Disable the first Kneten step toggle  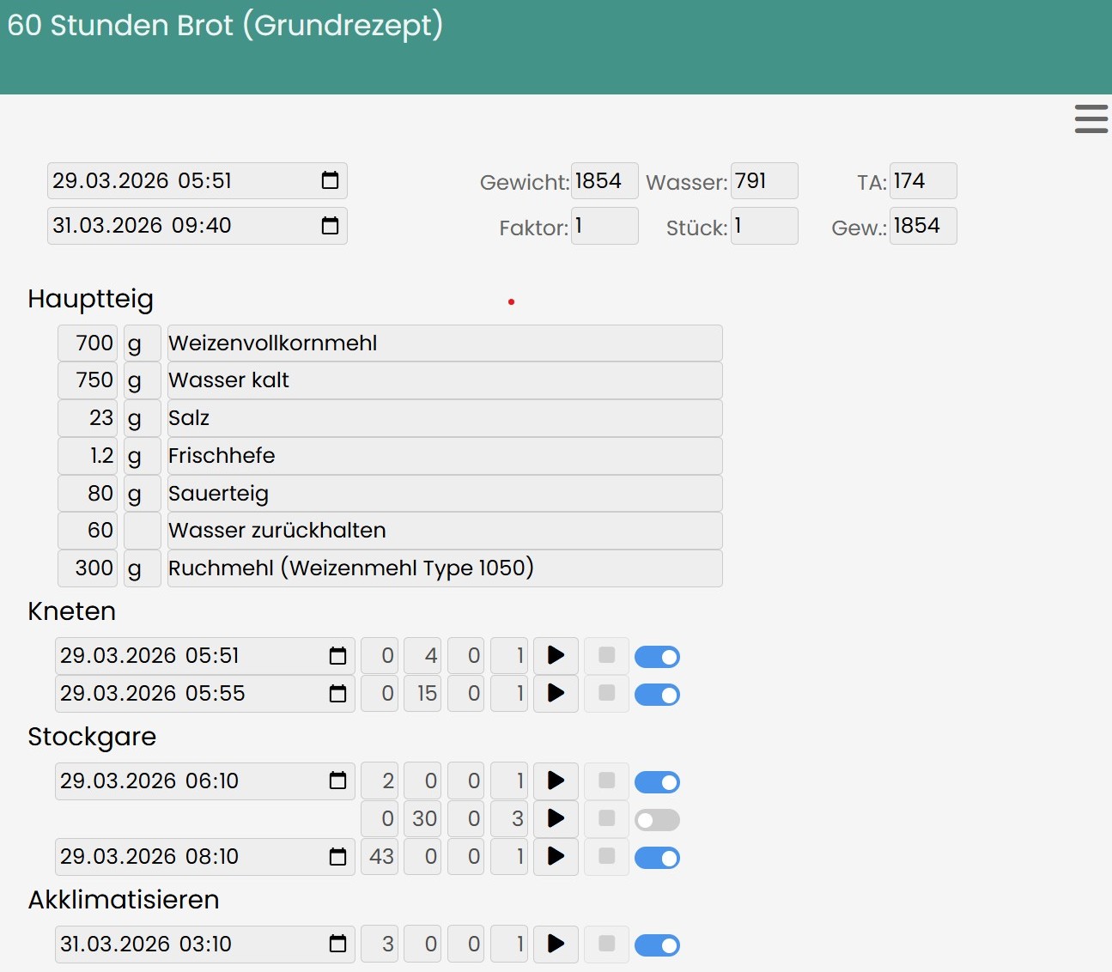657,657
